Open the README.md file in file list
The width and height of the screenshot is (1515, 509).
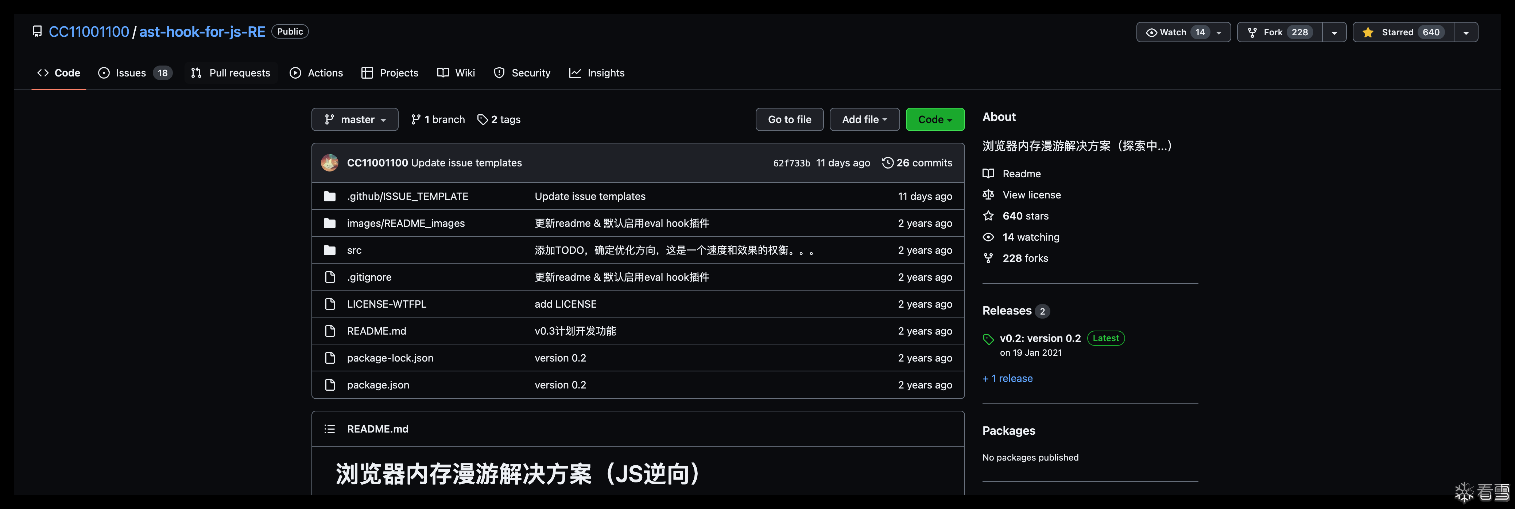point(376,331)
